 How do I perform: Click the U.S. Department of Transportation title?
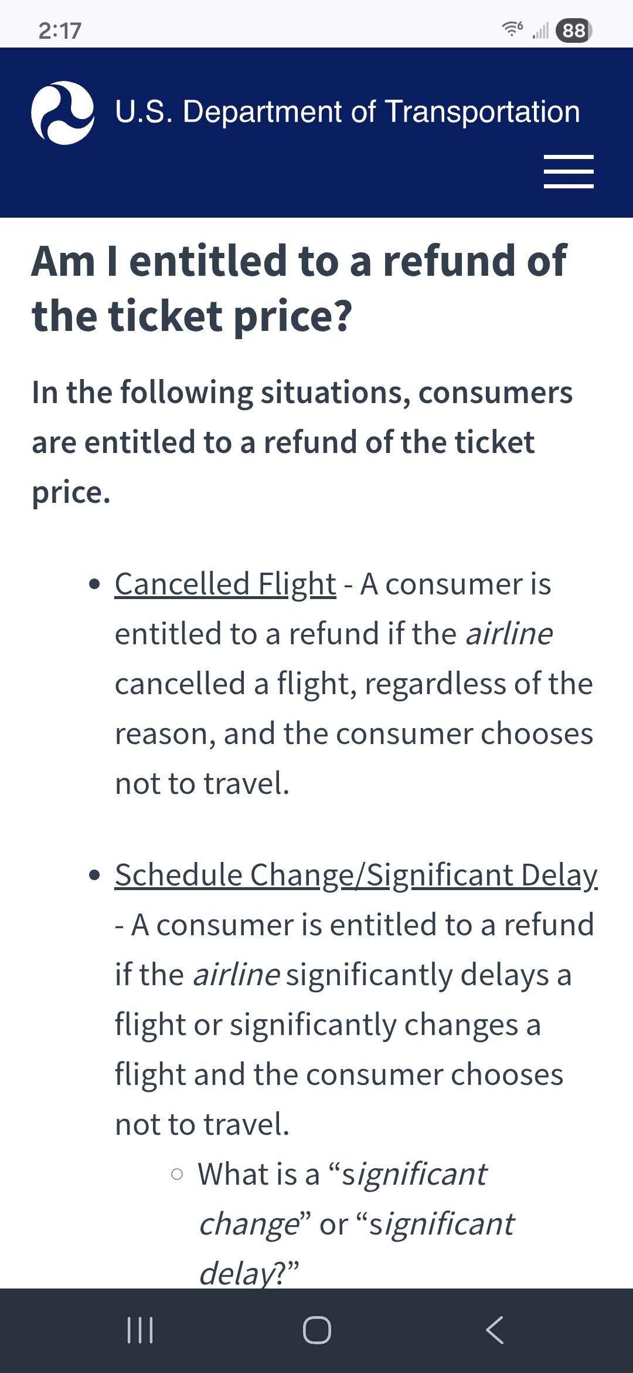click(x=347, y=111)
